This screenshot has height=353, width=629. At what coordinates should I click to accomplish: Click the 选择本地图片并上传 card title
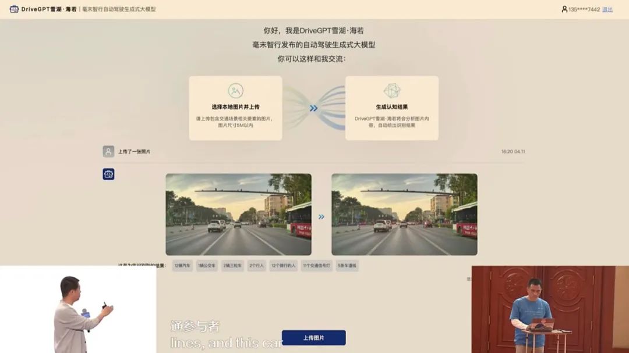235,107
